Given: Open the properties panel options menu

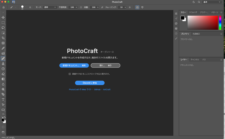Looking at the screenshot, I should [x=221, y=34].
